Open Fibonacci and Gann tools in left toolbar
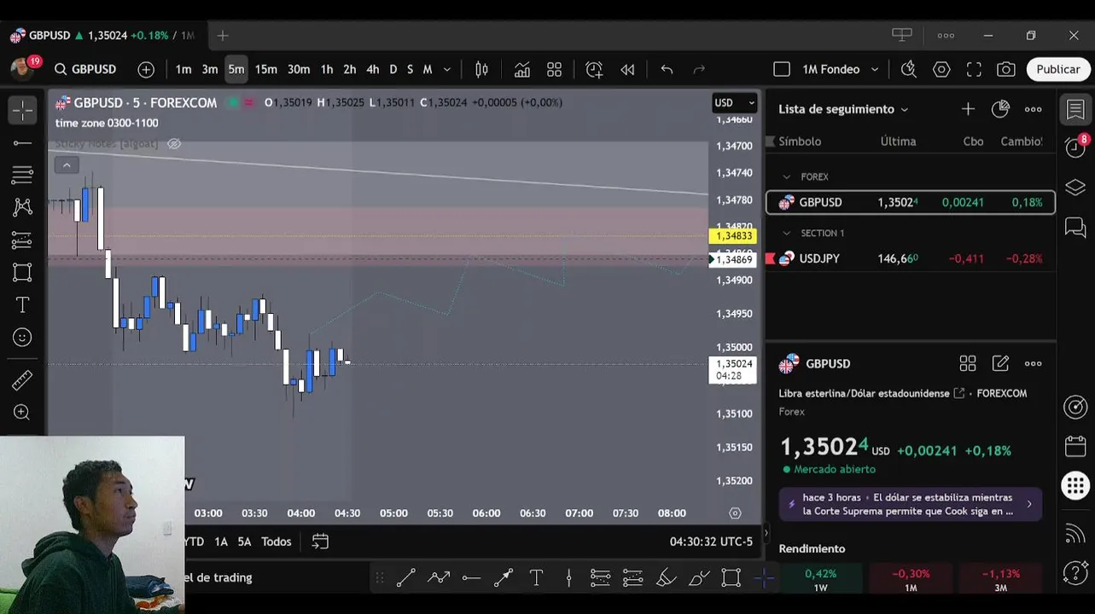 coord(22,175)
